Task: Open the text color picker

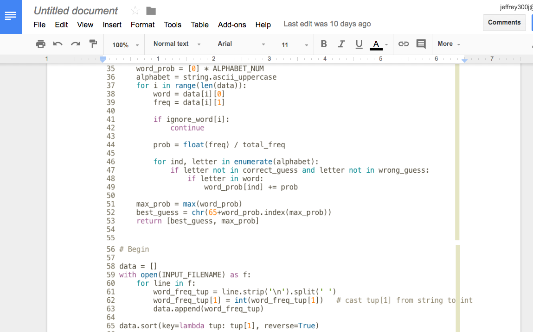Action: point(379,44)
